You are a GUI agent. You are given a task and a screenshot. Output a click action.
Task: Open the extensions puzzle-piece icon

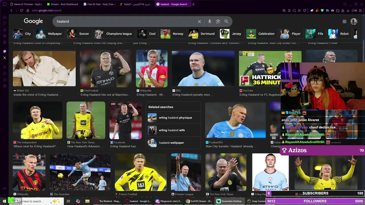pyautogui.click(x=338, y=11)
